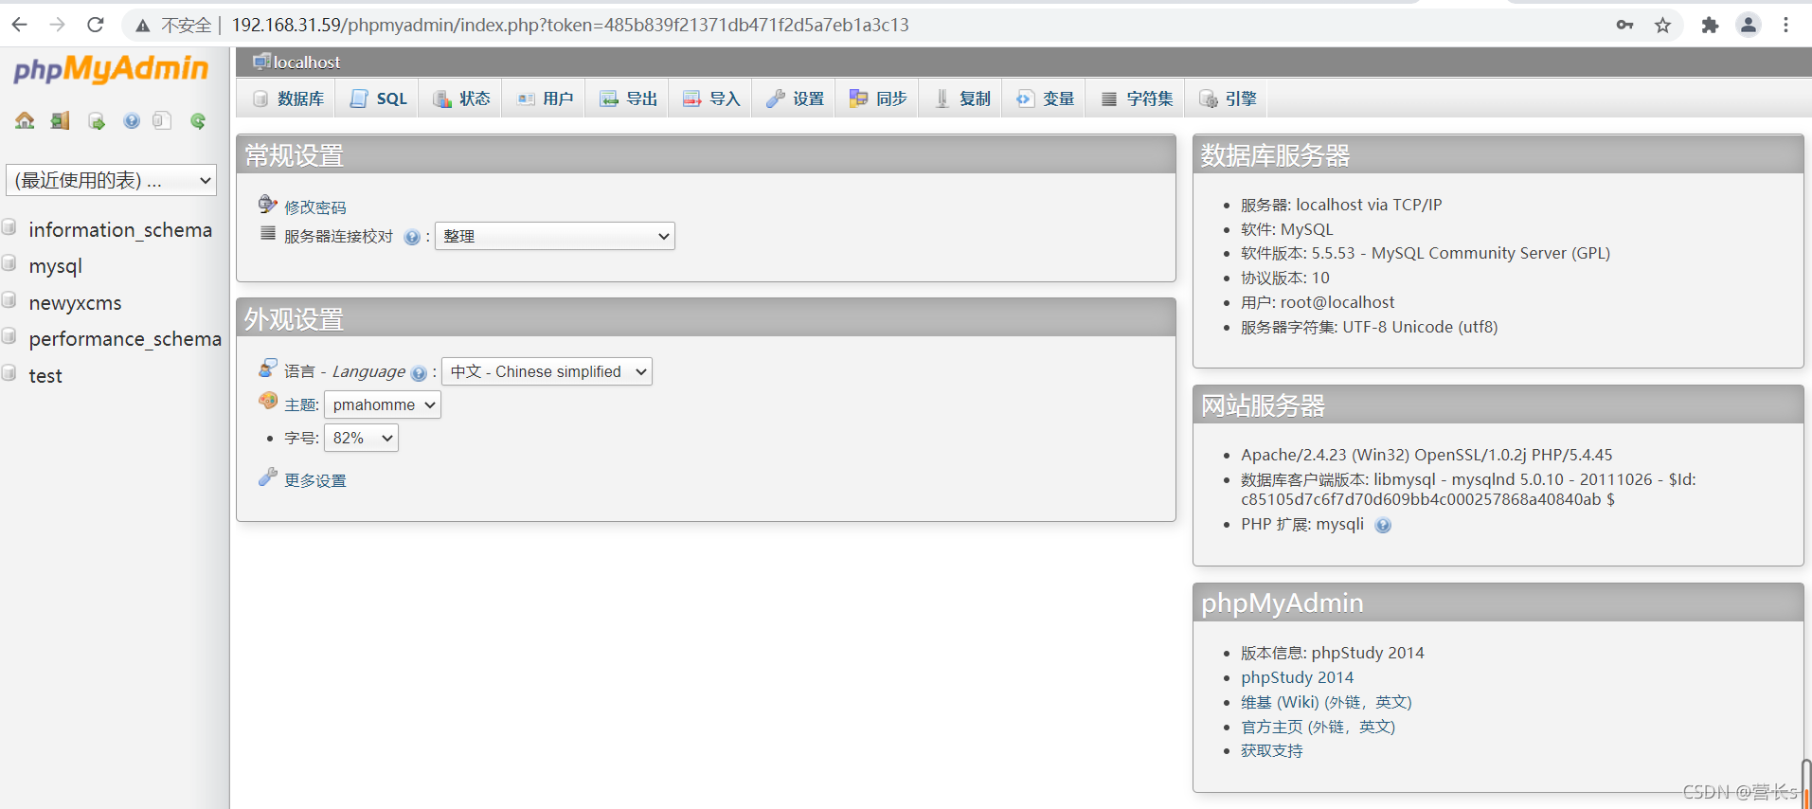Open the 状态 tab

pyautogui.click(x=461, y=99)
